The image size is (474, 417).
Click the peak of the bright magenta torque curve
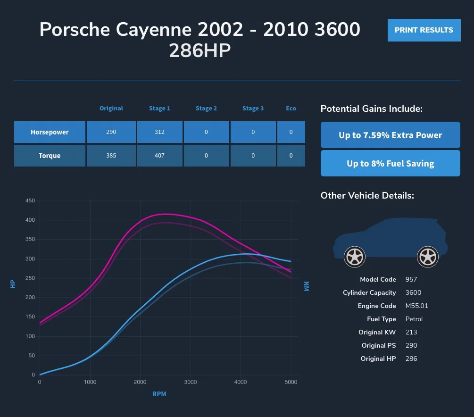click(165, 214)
